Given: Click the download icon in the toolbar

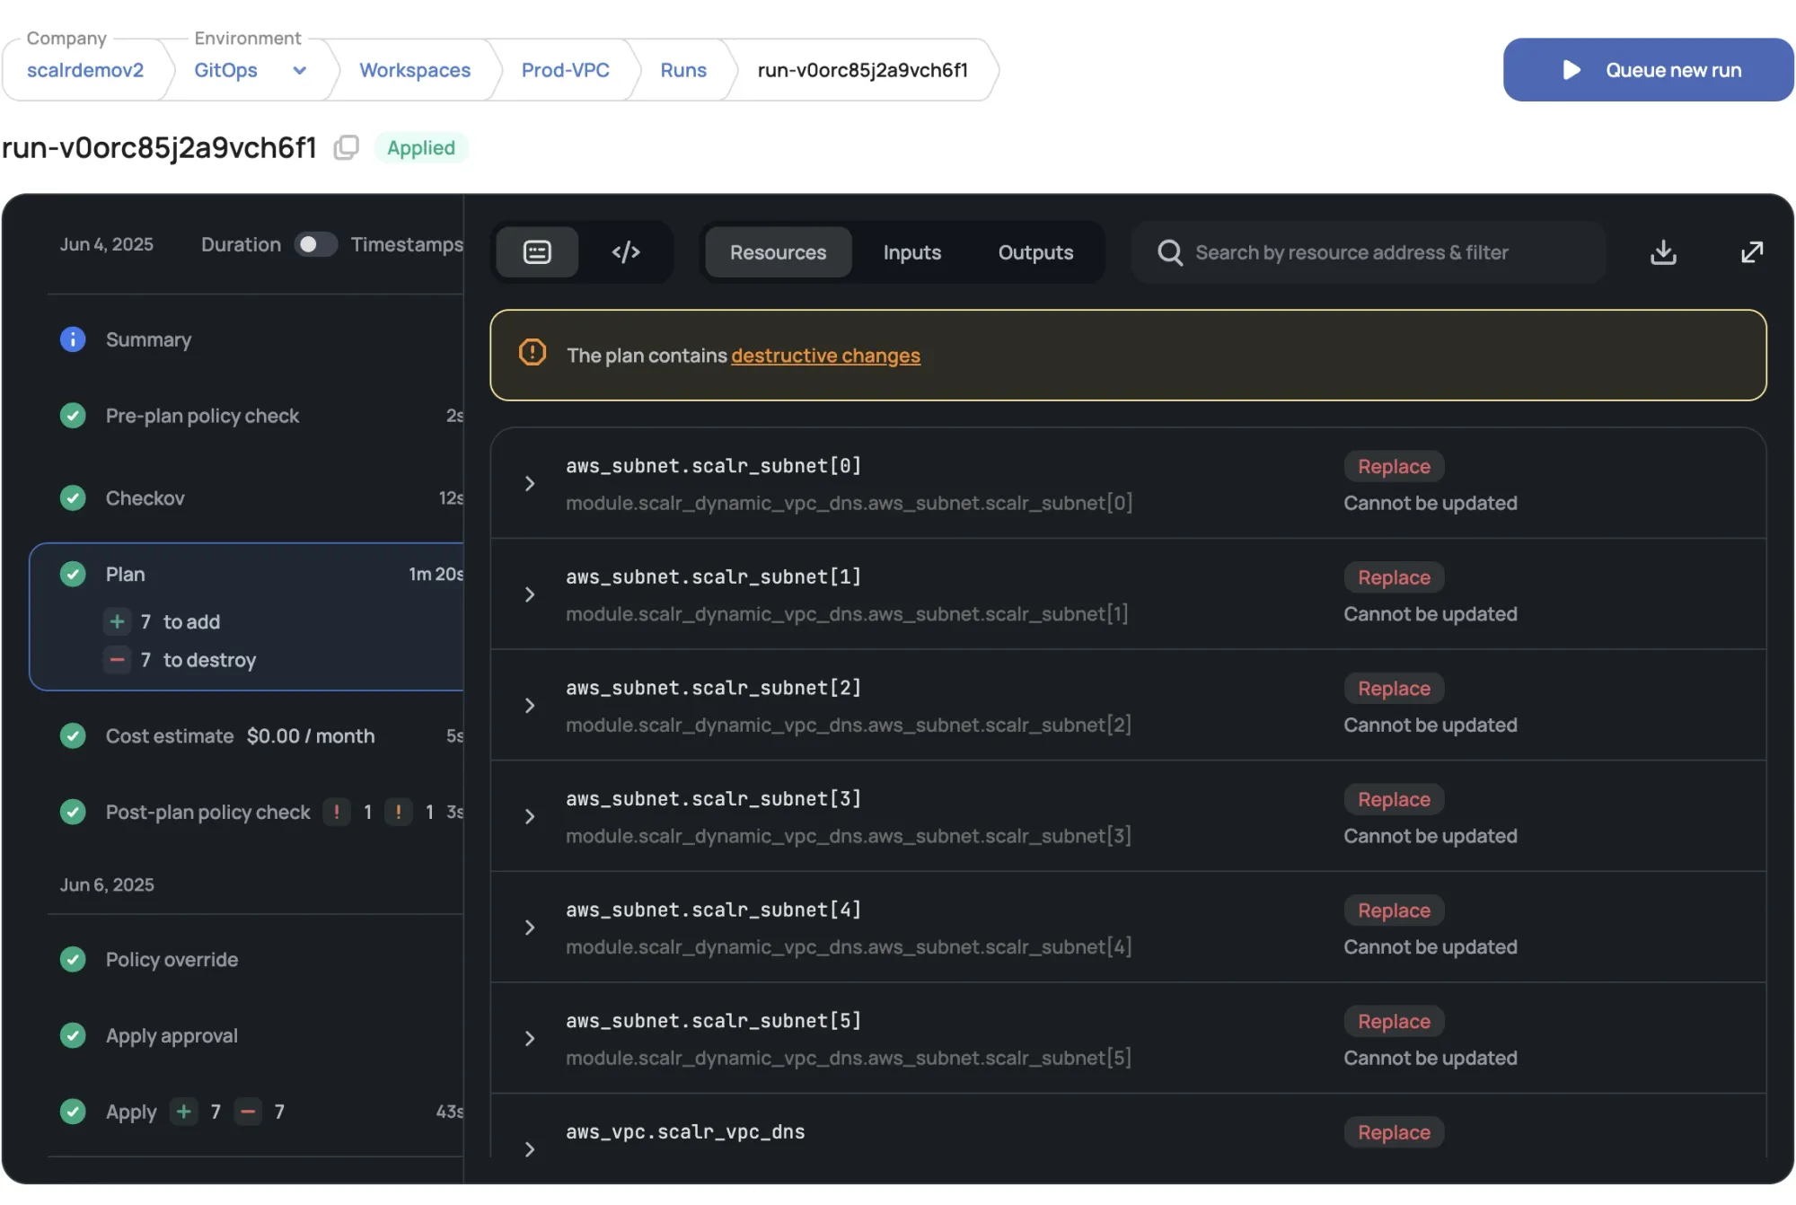Looking at the screenshot, I should pos(1662,252).
